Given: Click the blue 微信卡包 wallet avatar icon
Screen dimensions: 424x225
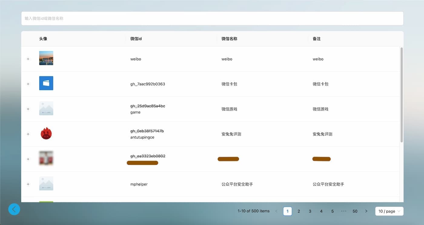Looking at the screenshot, I should (x=46, y=83).
